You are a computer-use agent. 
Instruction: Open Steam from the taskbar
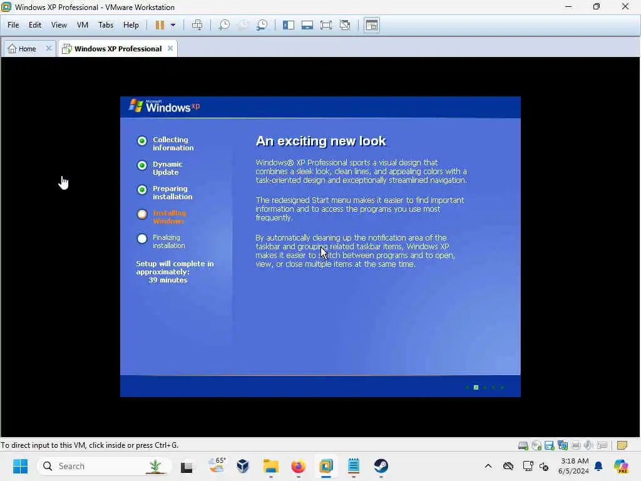pos(381,466)
